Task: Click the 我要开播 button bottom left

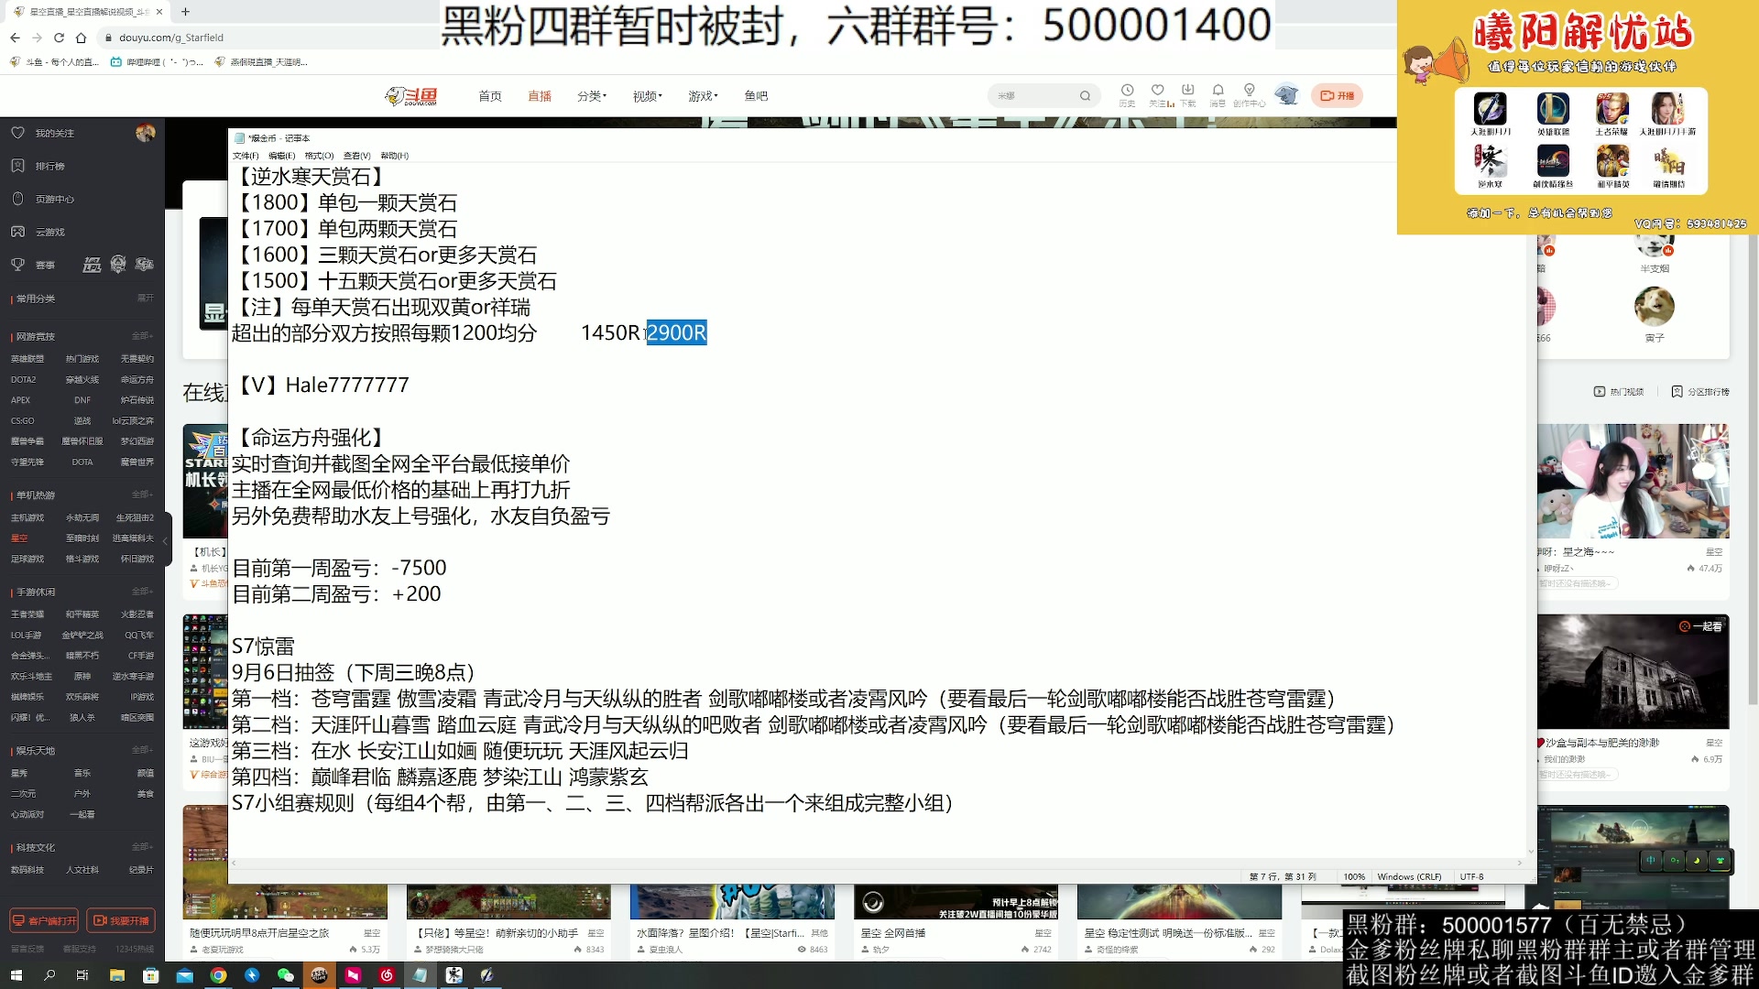Action: (x=123, y=920)
